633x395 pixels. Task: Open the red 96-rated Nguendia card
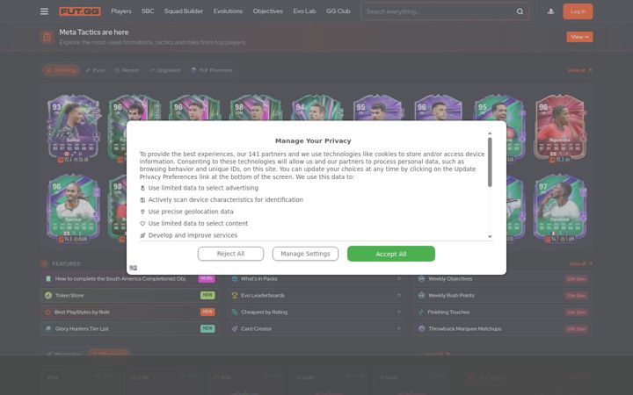(559, 128)
